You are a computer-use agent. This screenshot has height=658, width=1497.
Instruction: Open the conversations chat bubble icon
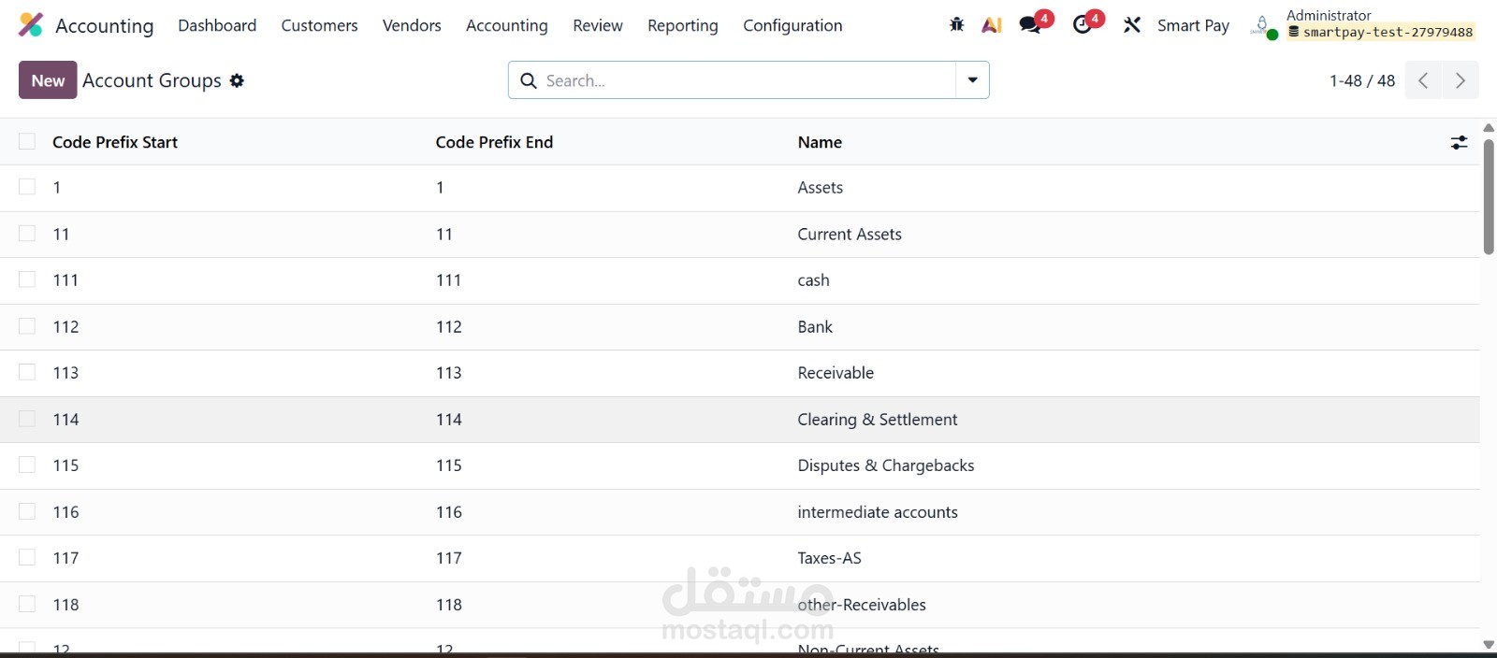pos(1031,25)
